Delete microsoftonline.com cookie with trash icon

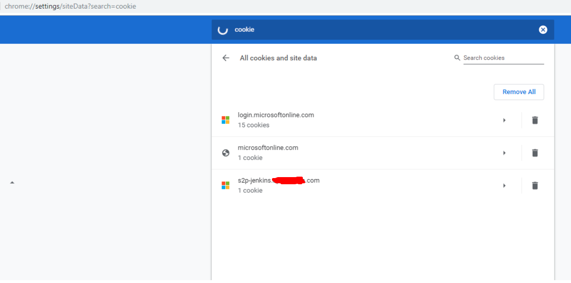pyautogui.click(x=535, y=153)
